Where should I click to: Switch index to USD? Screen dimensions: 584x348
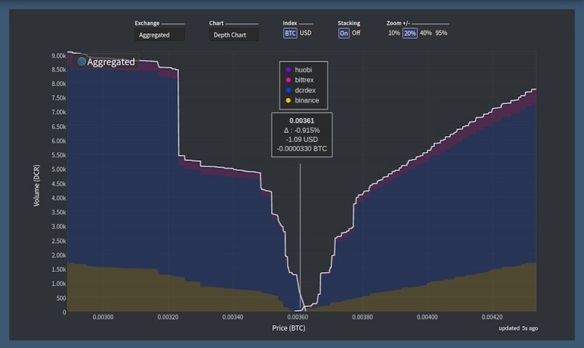305,33
